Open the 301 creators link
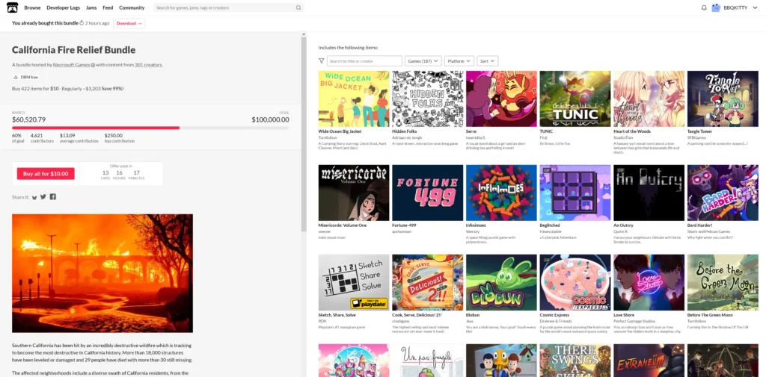Viewport: 766px width, 377px height. pos(149,65)
